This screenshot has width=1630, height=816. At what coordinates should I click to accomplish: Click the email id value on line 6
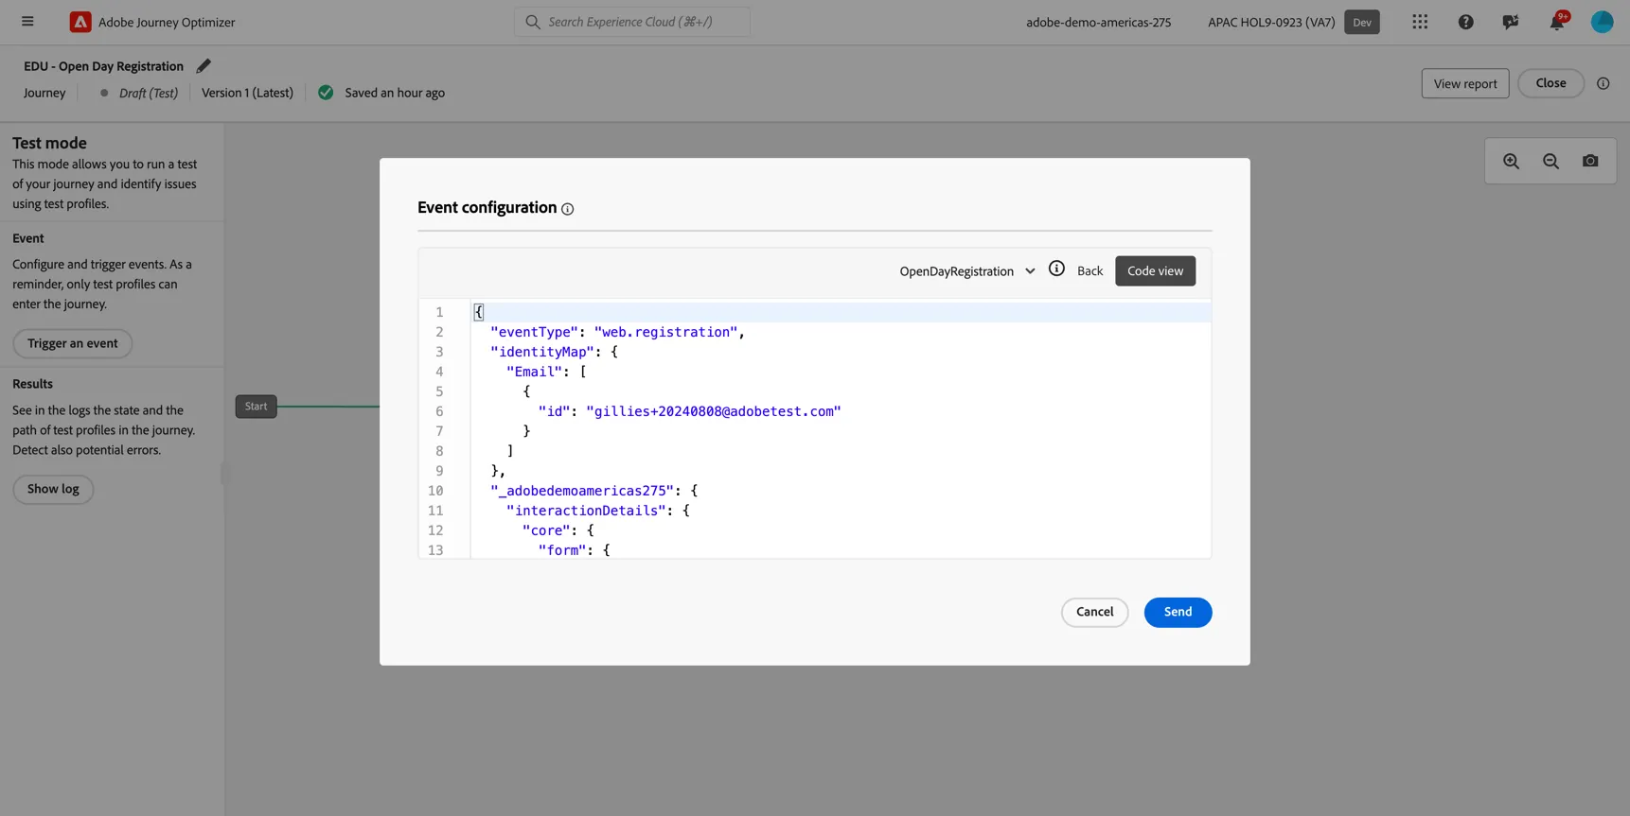pos(713,411)
